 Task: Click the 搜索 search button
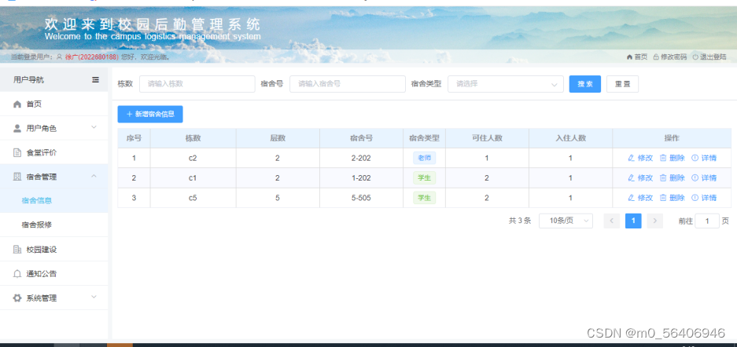(584, 84)
